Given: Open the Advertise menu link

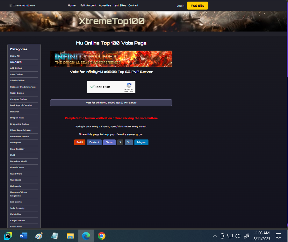Looking at the screenshot, I should [105, 5].
